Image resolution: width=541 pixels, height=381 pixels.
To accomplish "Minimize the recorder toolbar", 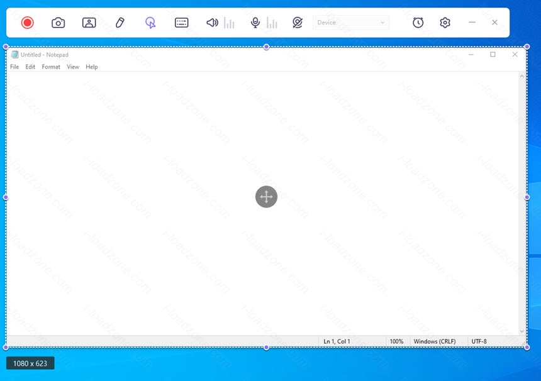I will (472, 23).
